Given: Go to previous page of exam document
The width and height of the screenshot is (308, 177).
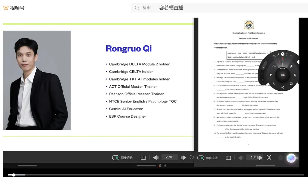Looking at the screenshot, I should pyautogui.click(x=241, y=158).
